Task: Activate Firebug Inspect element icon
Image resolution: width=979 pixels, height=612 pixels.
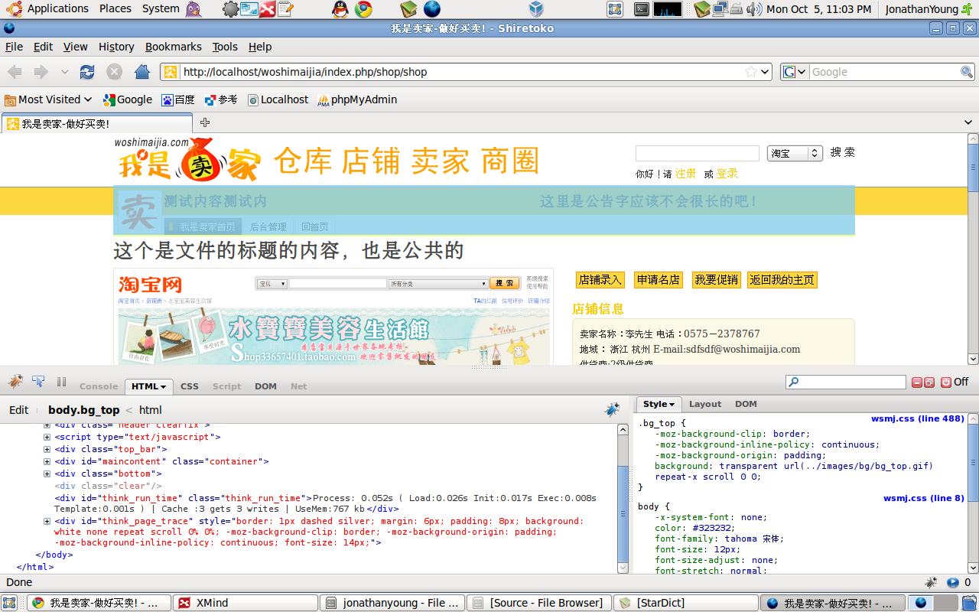Action: click(x=38, y=381)
